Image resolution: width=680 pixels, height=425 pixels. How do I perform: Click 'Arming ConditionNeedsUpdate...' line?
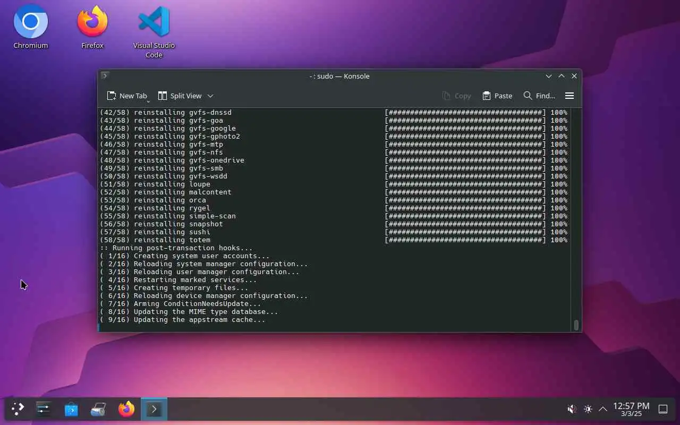181,304
